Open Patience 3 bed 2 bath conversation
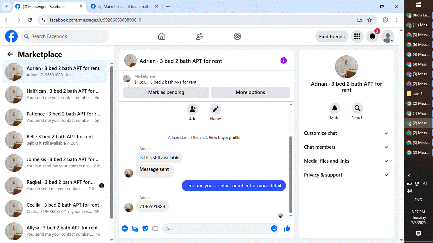This screenshot has width=433, height=243. tap(55, 117)
